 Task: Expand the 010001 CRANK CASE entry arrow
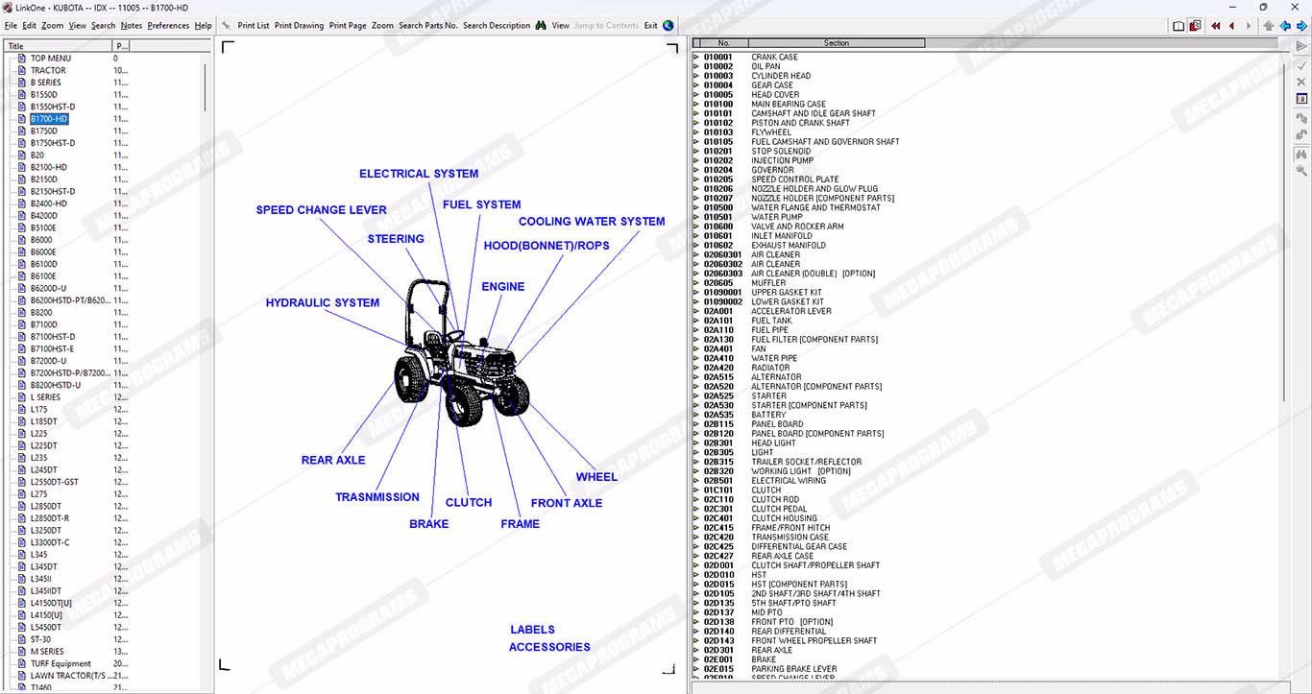[x=696, y=58]
